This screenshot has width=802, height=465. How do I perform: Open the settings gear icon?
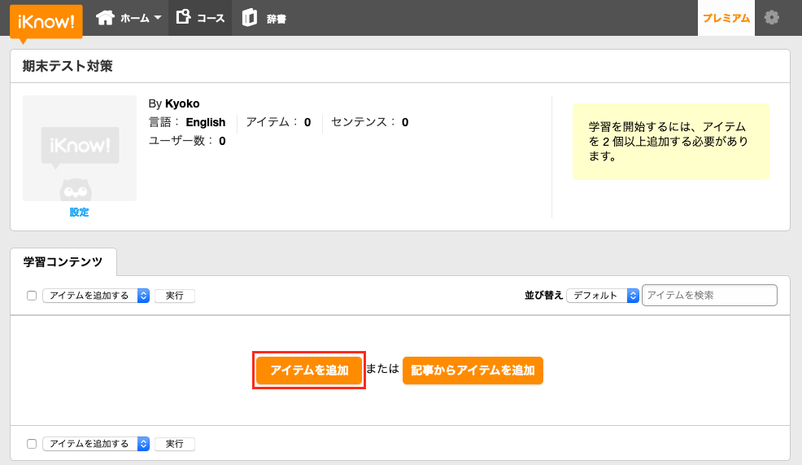pos(771,18)
